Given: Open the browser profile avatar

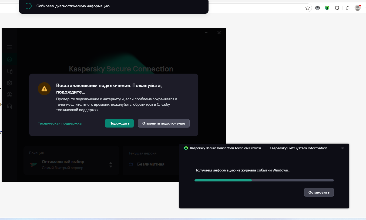Looking at the screenshot, I should [x=358, y=8].
